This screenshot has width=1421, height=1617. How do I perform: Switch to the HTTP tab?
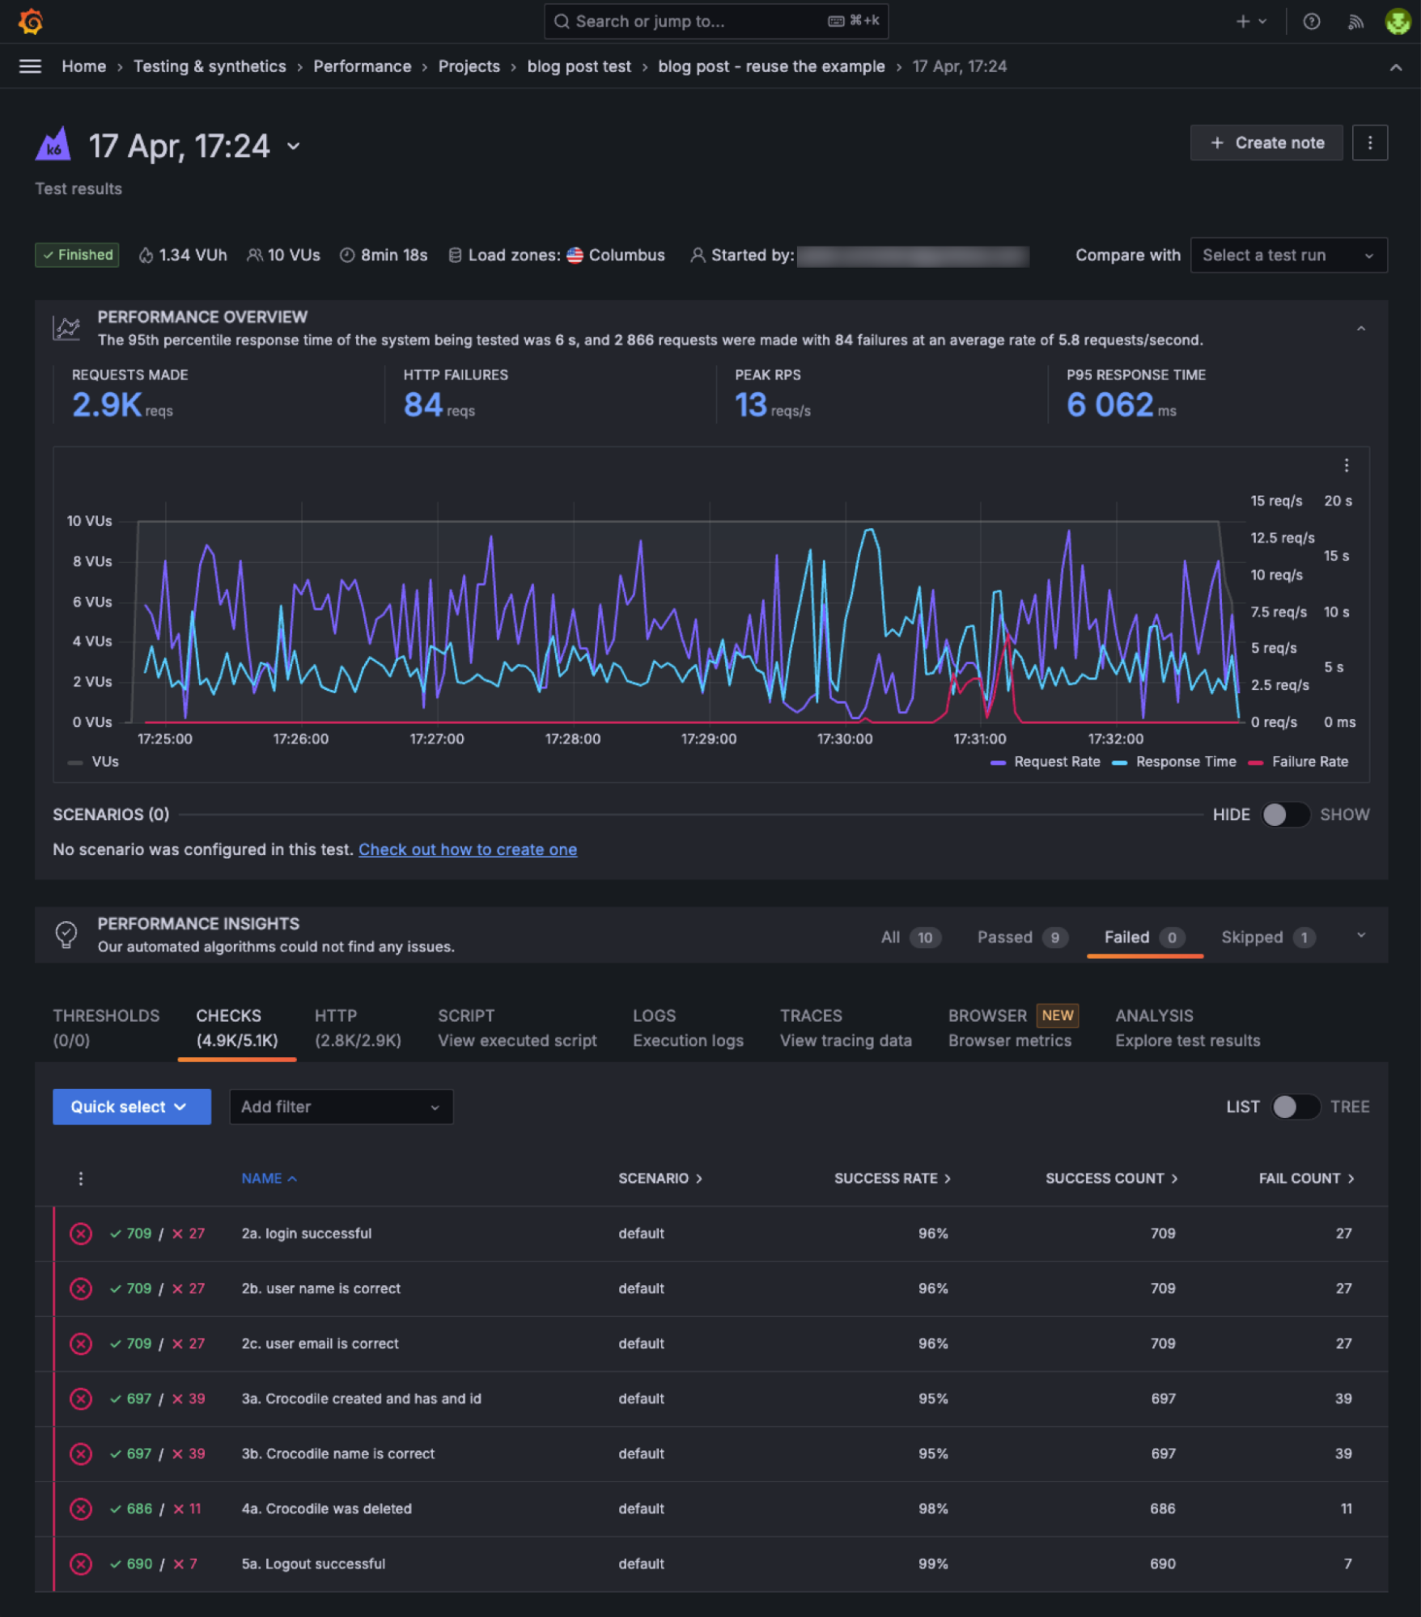tap(357, 1027)
